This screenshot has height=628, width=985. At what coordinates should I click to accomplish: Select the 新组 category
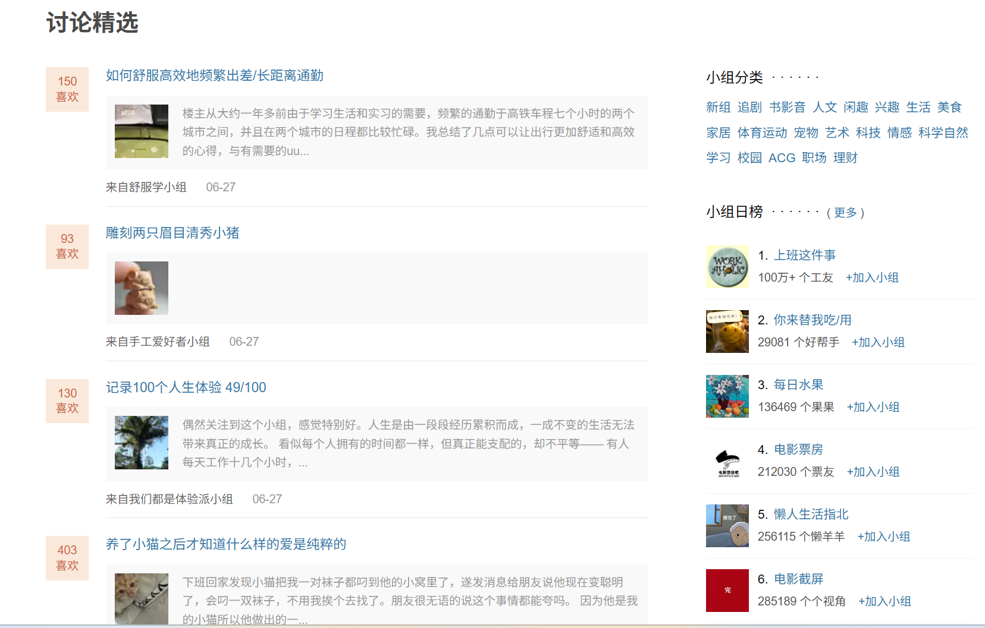pos(719,107)
